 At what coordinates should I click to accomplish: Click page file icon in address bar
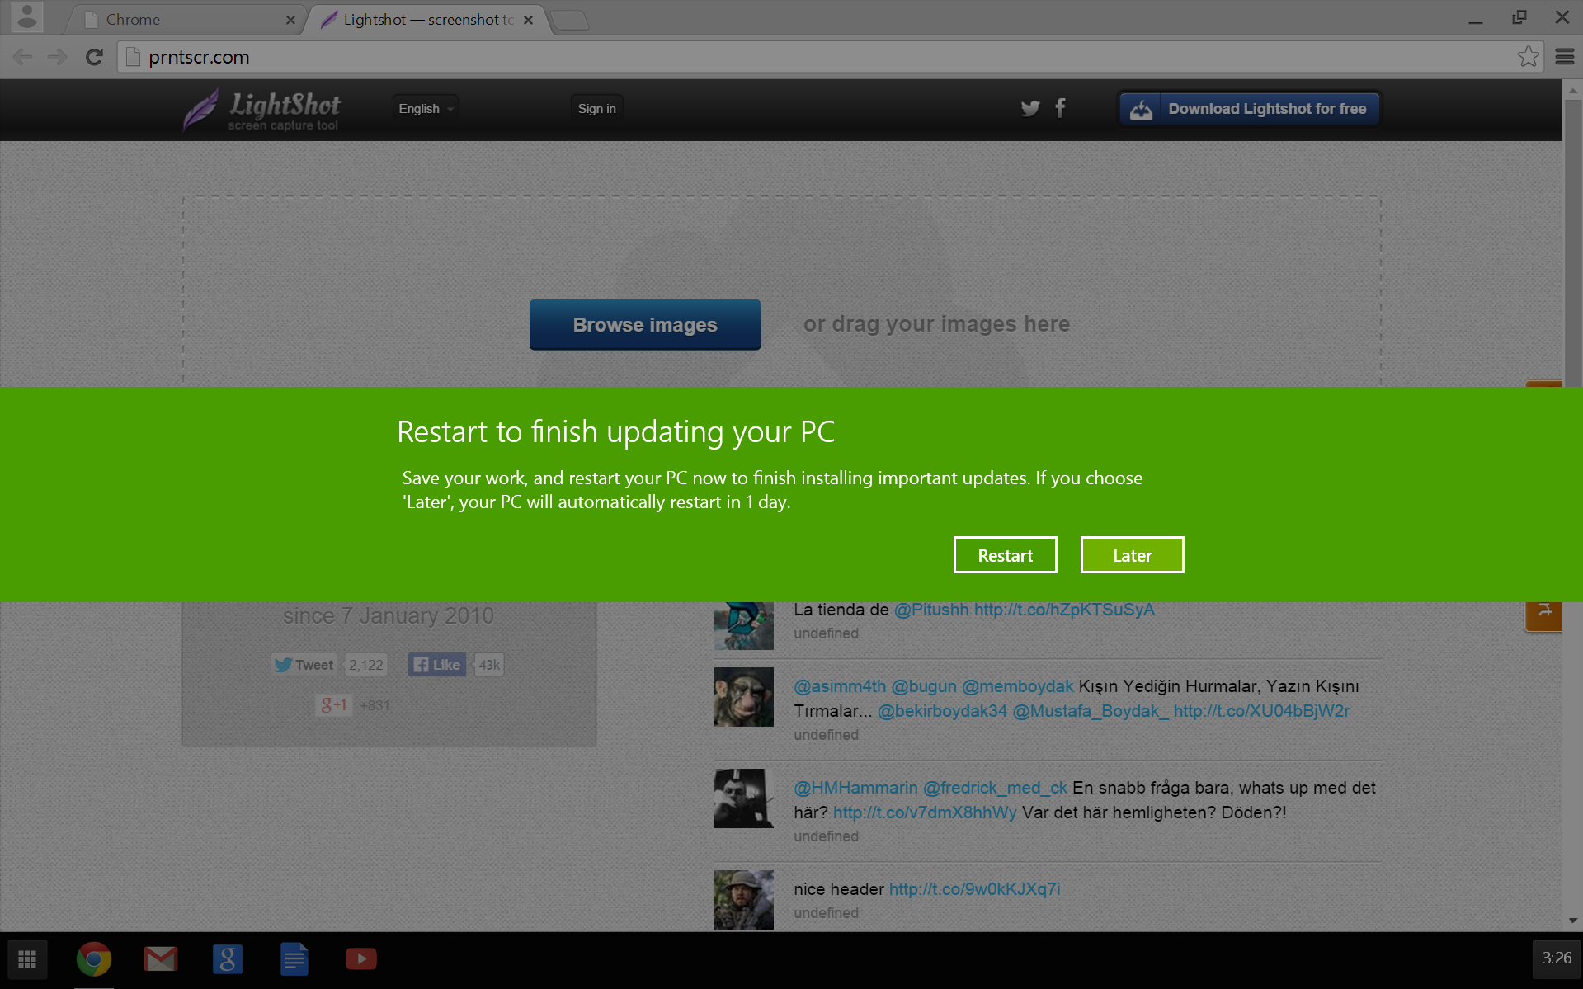tap(133, 57)
